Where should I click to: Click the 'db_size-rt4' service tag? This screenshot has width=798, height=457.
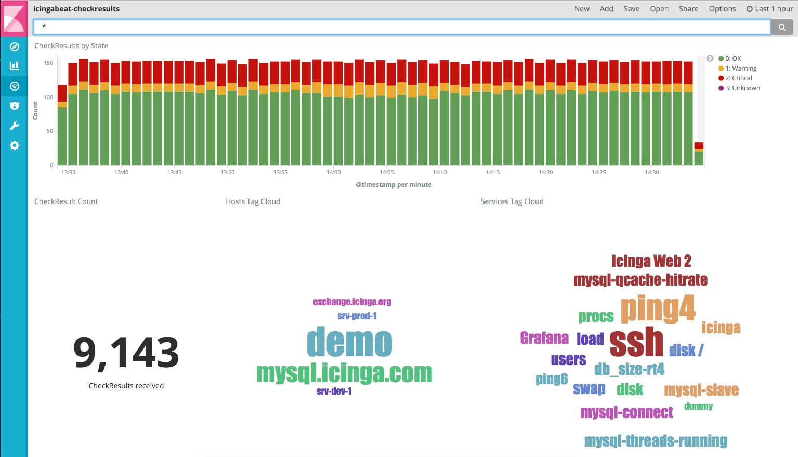click(x=629, y=369)
